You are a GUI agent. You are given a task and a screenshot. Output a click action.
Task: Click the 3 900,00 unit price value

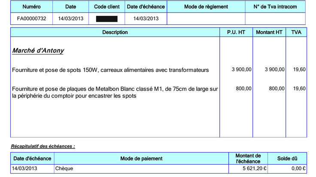pyautogui.click(x=241, y=70)
